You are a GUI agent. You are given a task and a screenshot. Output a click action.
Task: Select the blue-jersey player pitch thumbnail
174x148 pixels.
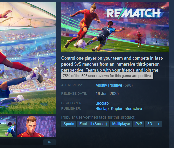point(8,127)
